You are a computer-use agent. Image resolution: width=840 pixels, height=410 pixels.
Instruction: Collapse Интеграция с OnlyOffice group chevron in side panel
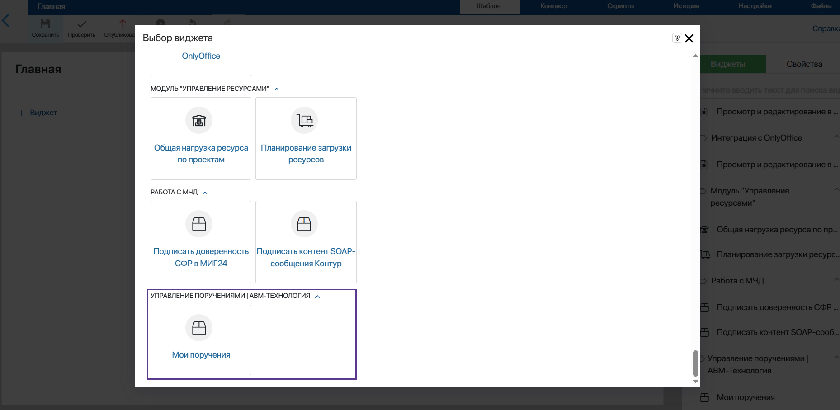pos(836,137)
